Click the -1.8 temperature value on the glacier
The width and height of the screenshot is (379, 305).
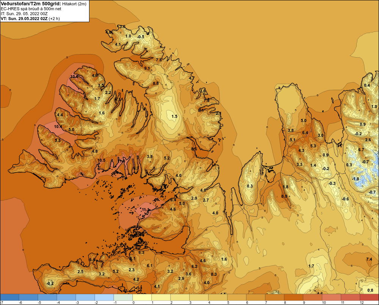[356, 179]
